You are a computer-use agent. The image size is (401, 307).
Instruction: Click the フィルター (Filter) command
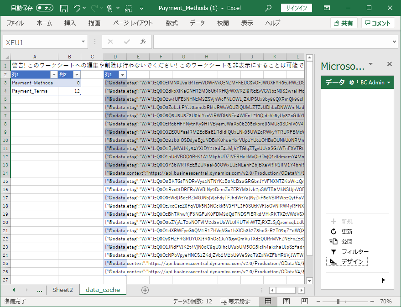349,252
